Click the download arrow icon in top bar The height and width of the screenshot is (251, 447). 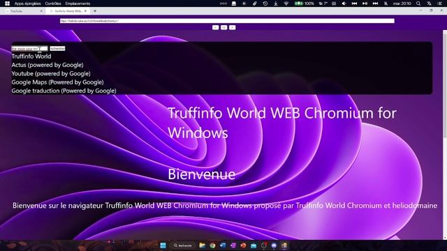[x=276, y=3]
